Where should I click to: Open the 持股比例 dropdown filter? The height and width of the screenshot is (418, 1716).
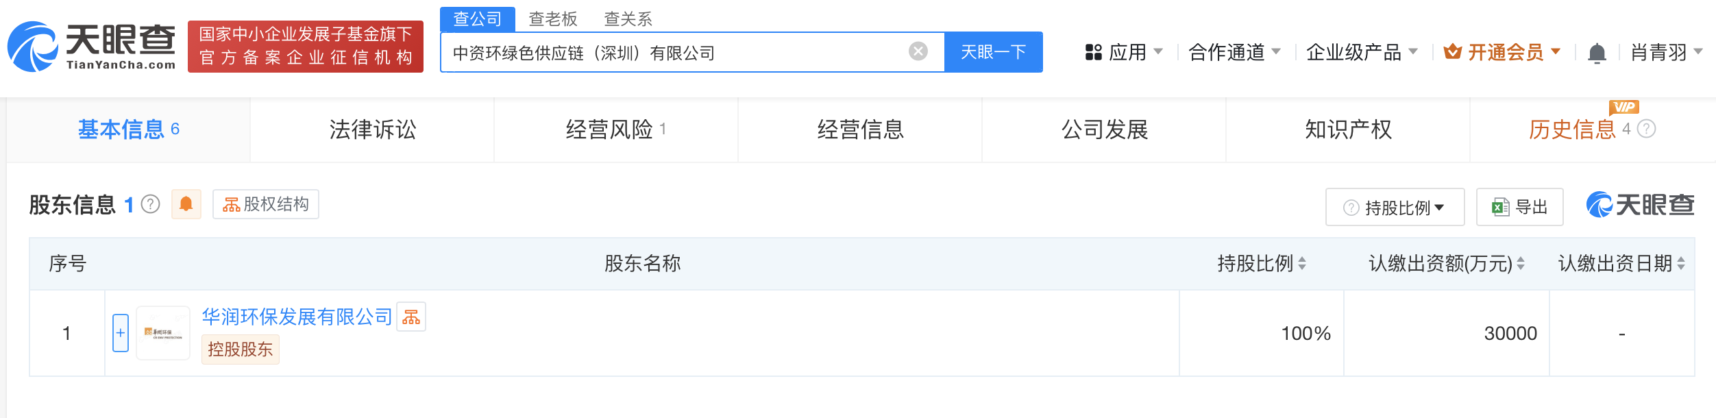click(x=1395, y=207)
